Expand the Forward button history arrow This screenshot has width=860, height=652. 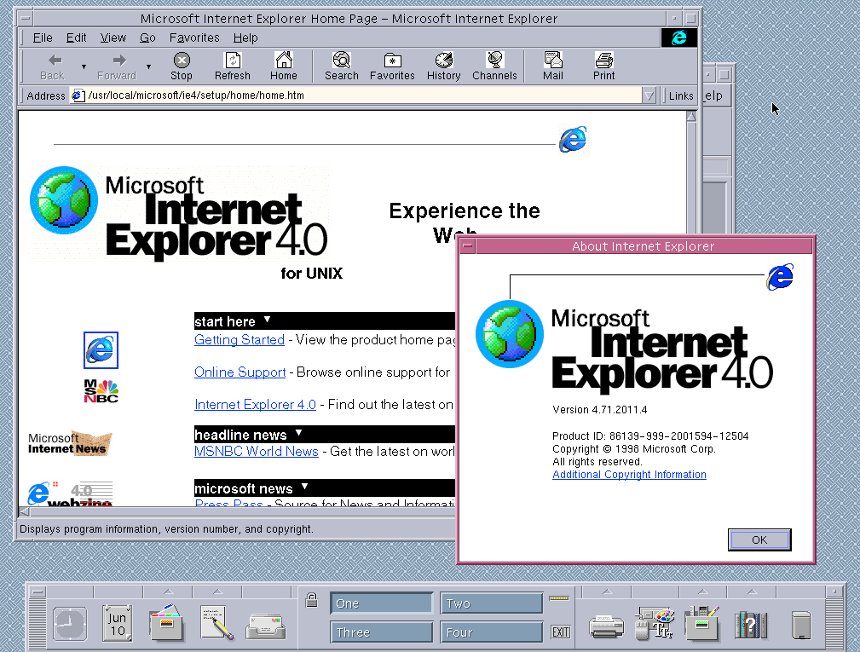(x=148, y=66)
